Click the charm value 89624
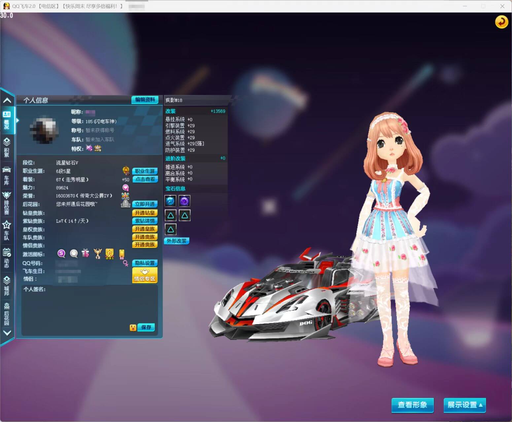The image size is (512, 422). [x=62, y=188]
